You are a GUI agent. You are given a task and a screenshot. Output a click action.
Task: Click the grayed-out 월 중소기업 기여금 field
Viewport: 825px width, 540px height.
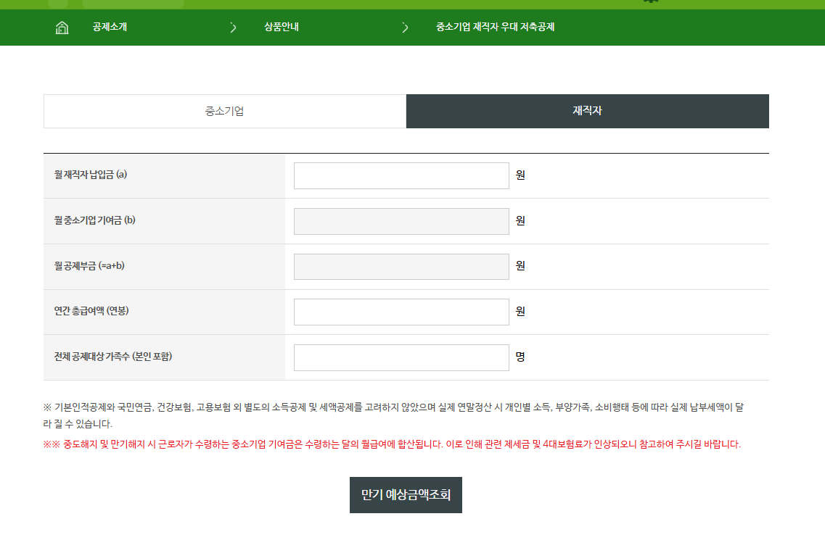pos(401,221)
